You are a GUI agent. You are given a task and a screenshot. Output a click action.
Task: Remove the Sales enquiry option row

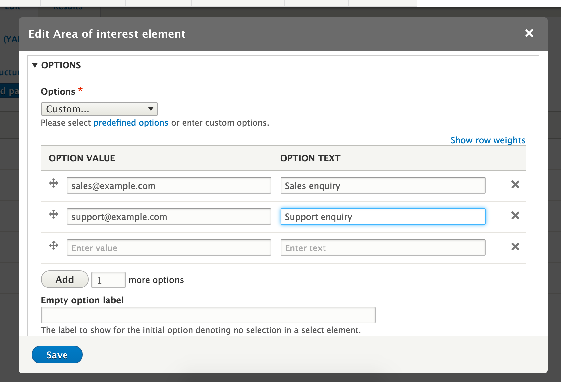point(515,184)
